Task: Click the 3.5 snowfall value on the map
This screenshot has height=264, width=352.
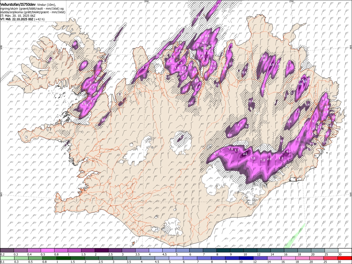Action: coord(272,65)
